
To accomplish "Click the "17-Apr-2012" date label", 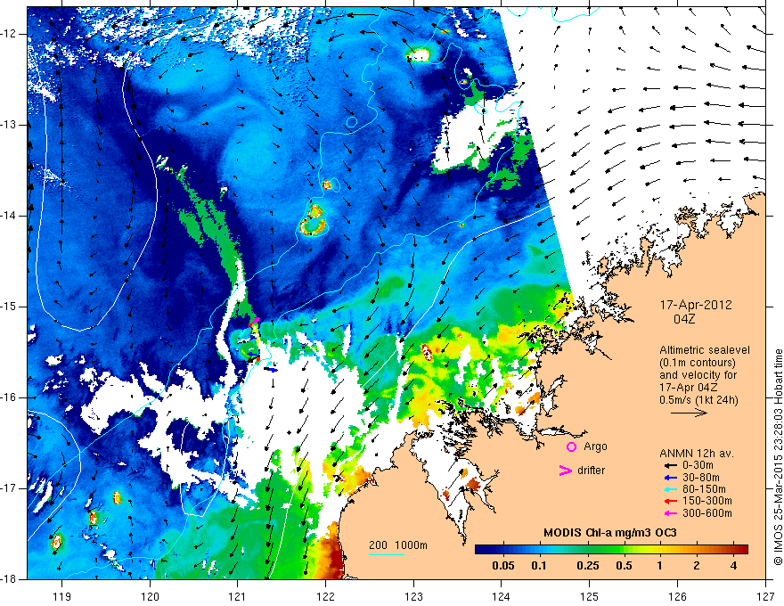I will click(696, 305).
